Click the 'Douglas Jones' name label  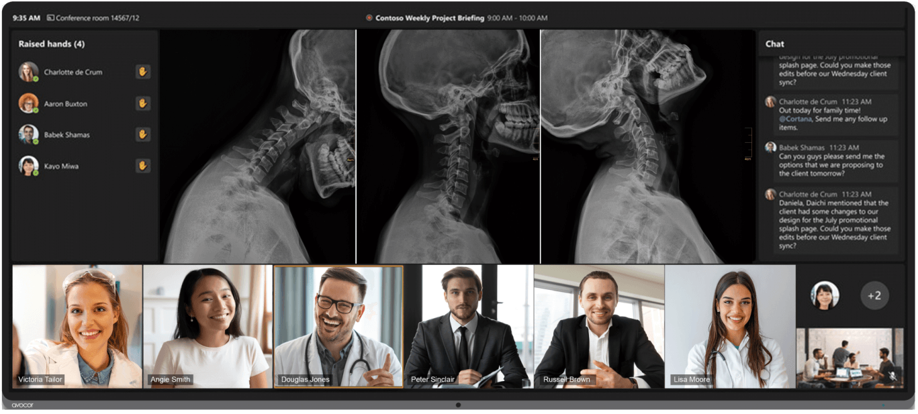click(306, 379)
